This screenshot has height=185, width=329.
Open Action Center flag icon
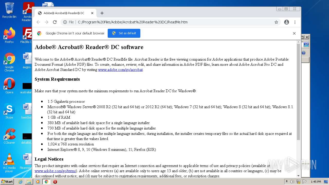(304, 182)
